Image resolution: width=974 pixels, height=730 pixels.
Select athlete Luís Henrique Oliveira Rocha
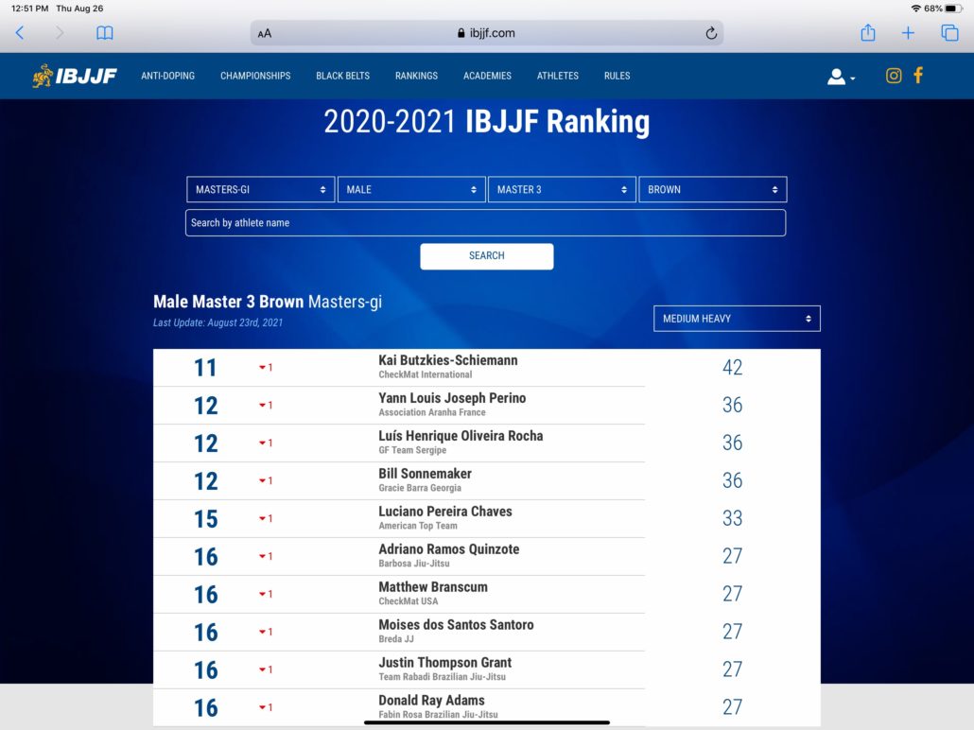pyautogui.click(x=461, y=436)
